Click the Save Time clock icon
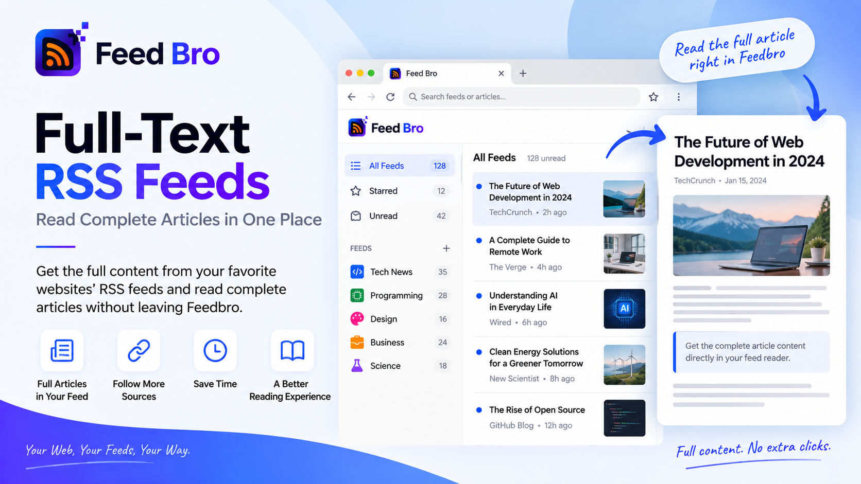The width and height of the screenshot is (861, 484). pos(215,351)
